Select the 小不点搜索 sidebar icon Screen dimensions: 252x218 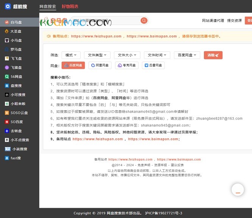pyautogui.click(x=7, y=140)
